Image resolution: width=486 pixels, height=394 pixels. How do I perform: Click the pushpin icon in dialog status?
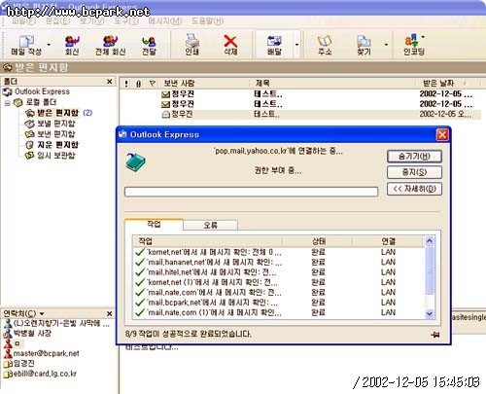pyautogui.click(x=435, y=335)
